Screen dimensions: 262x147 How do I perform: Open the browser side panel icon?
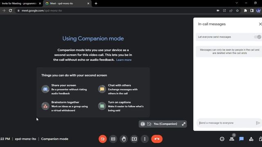click(x=252, y=11)
